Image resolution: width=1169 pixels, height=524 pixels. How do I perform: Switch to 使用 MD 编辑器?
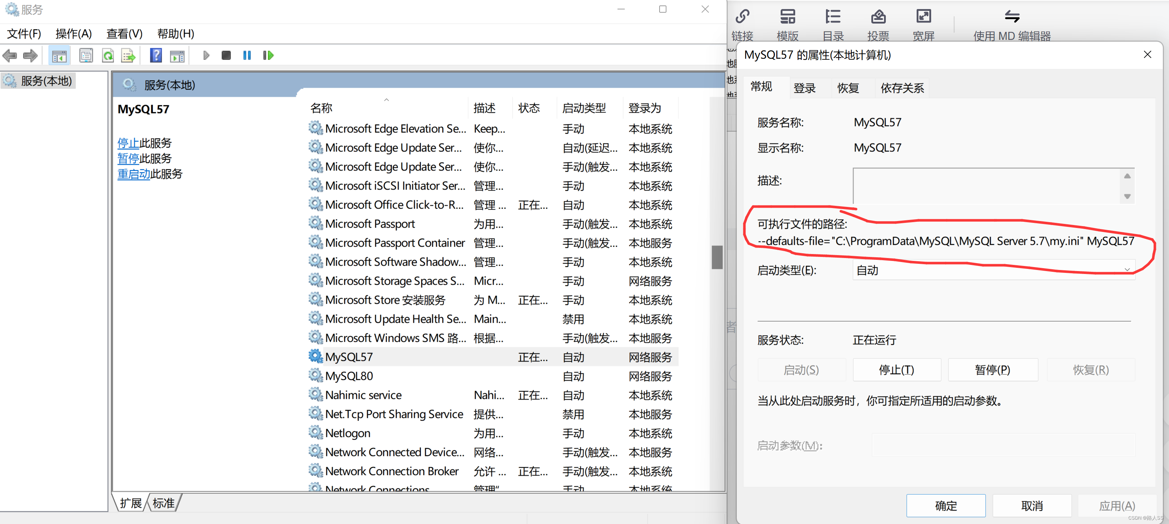(1012, 25)
